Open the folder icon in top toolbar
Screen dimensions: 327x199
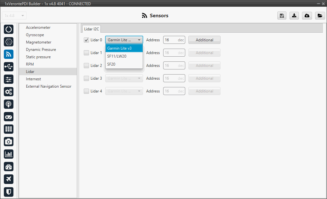point(319,16)
